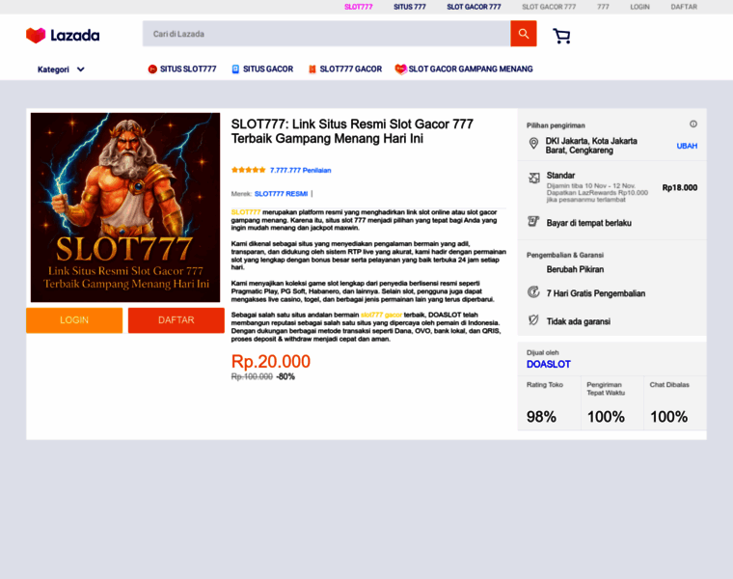Click DAFTAR in the top bar

[x=684, y=7]
